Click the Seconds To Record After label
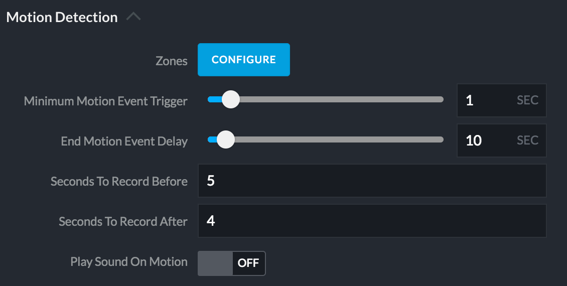The width and height of the screenshot is (567, 286). click(123, 221)
